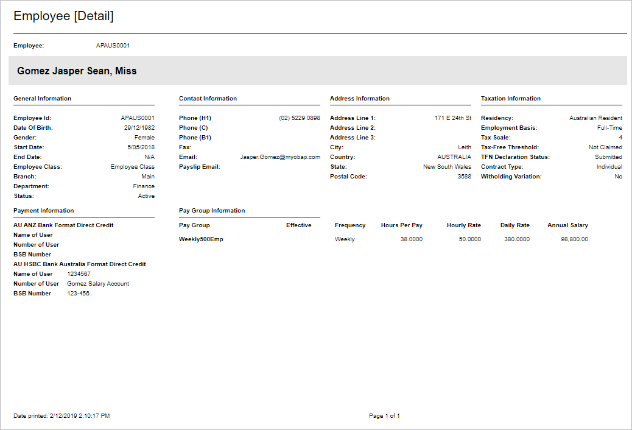
Task: Click 'AU HSBC Bank Australia Format Direct Credit'
Action: (x=79, y=264)
